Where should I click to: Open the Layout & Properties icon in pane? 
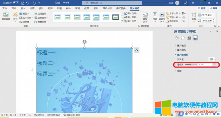click(189, 38)
